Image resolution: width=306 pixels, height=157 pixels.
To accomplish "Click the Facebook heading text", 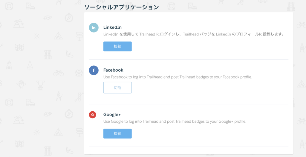I will pyautogui.click(x=113, y=70).
